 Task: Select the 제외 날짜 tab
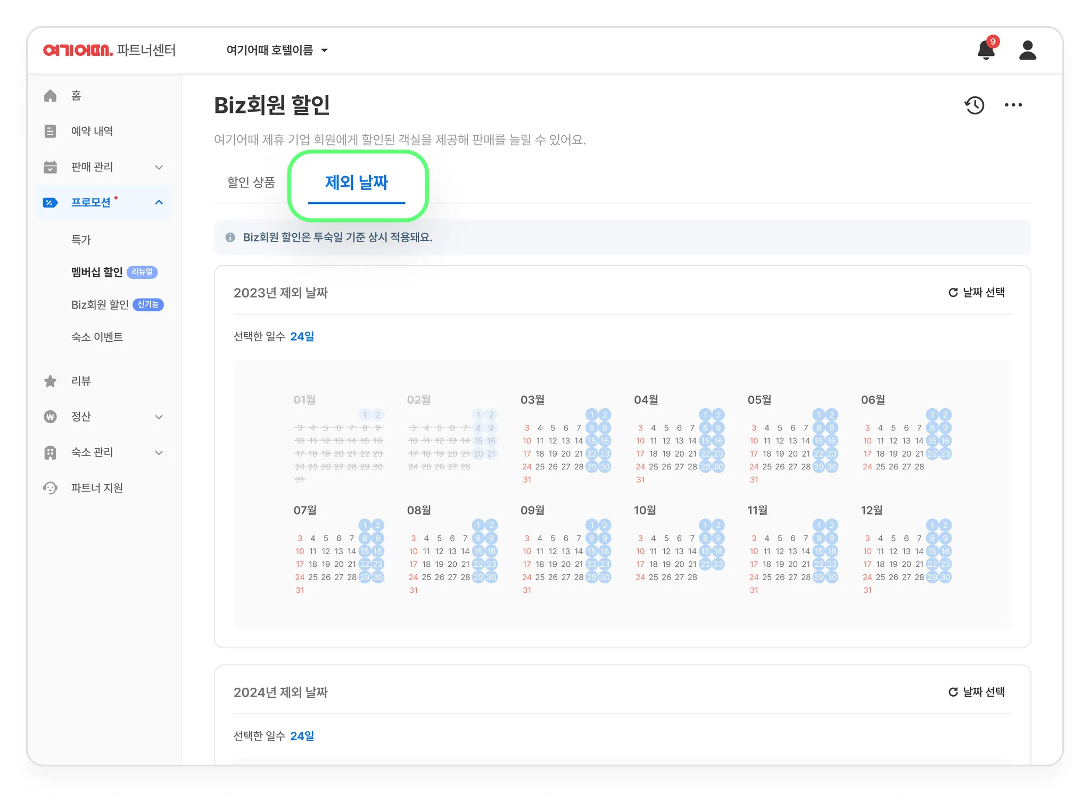click(x=356, y=183)
